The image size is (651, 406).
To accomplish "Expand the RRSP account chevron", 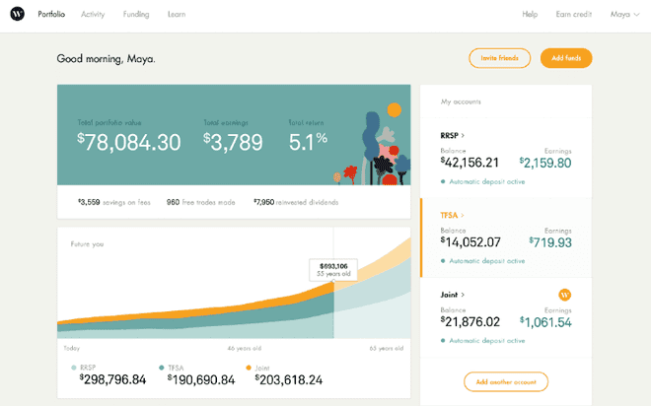I will 464,135.
